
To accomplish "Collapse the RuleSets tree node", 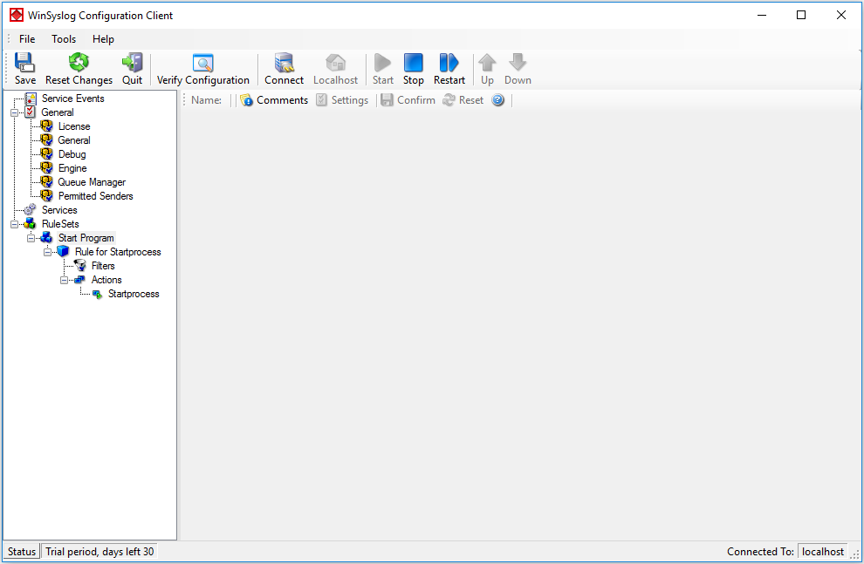I will click(x=14, y=225).
